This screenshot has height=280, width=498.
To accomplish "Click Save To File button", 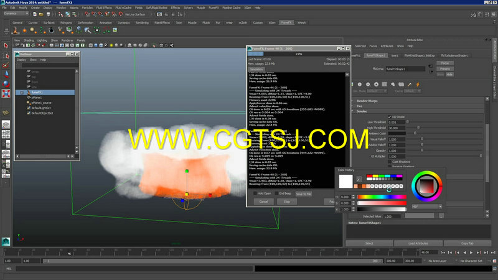I will pyautogui.click(x=304, y=194).
